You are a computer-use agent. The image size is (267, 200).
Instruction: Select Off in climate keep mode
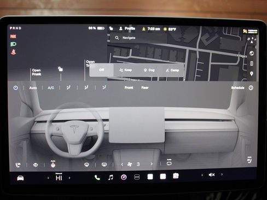pos(101,70)
